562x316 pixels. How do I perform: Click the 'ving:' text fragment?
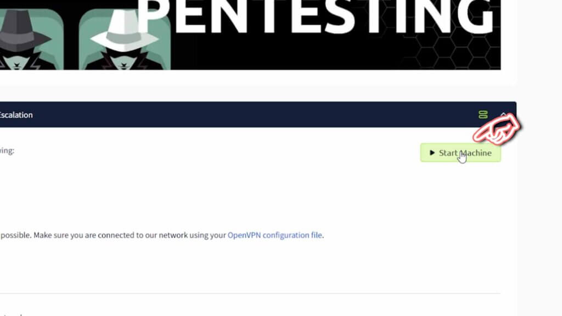(x=7, y=150)
